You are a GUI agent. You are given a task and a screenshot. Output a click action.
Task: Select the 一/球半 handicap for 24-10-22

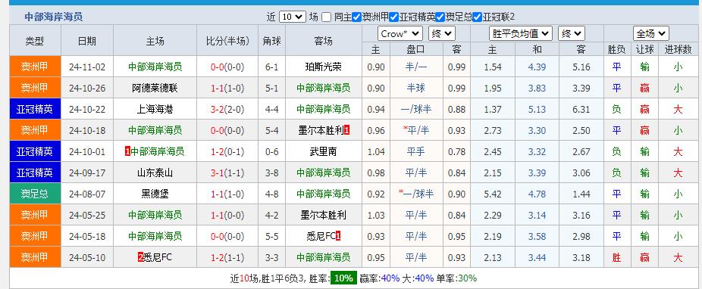click(416, 109)
